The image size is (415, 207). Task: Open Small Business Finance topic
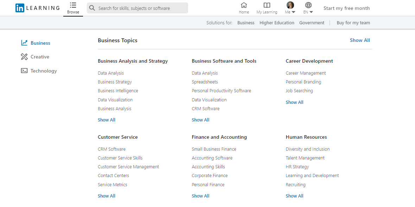click(x=214, y=149)
